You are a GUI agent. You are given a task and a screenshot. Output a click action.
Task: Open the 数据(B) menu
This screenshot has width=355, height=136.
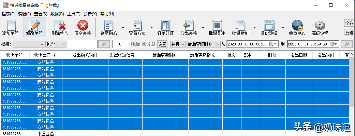(57, 14)
